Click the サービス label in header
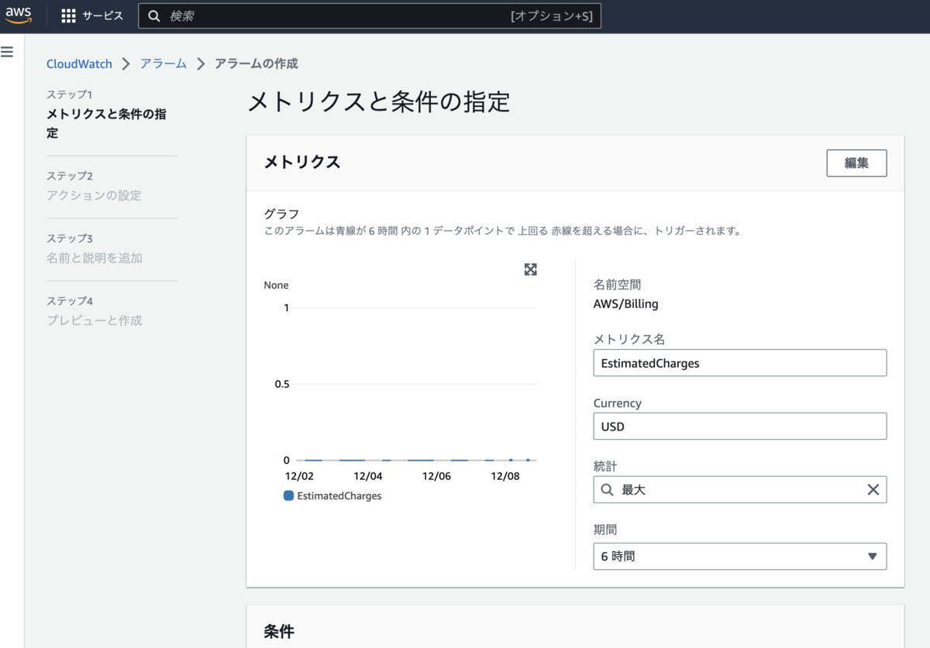Image resolution: width=930 pixels, height=648 pixels. [103, 15]
